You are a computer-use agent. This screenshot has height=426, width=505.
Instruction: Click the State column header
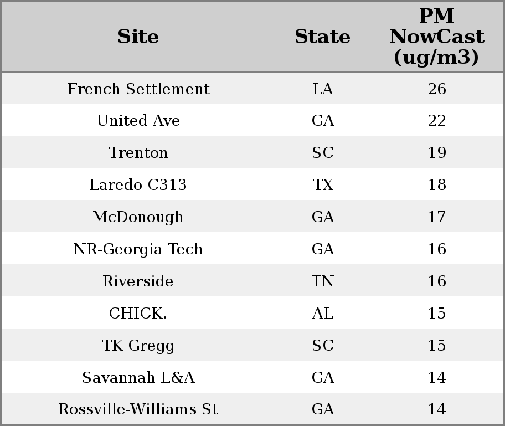pyautogui.click(x=322, y=37)
